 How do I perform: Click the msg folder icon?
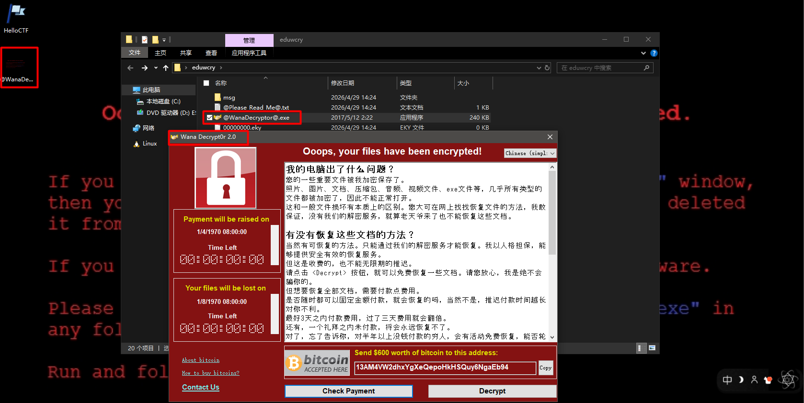coord(218,98)
